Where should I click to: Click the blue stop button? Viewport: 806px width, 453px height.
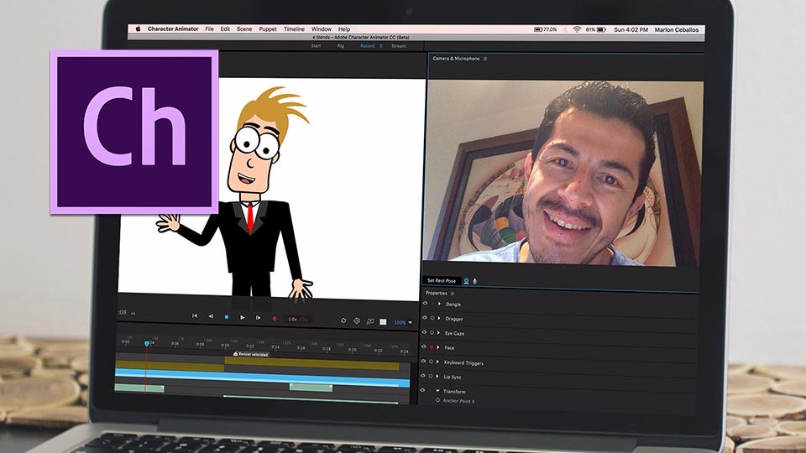[x=226, y=317]
